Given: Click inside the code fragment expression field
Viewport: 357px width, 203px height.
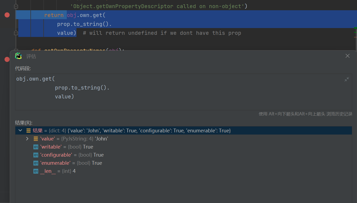Looking at the screenshot, I should [x=183, y=92].
